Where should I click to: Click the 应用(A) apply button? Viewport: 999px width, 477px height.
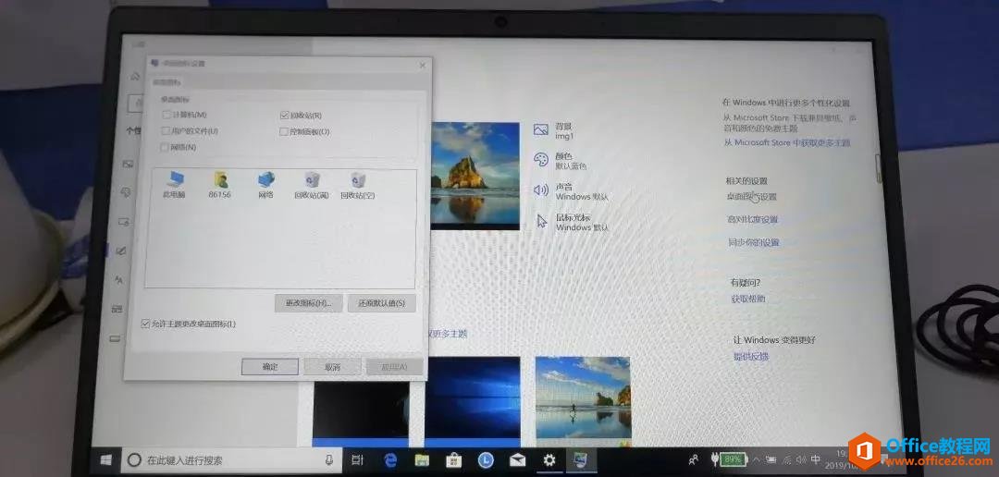click(x=394, y=367)
